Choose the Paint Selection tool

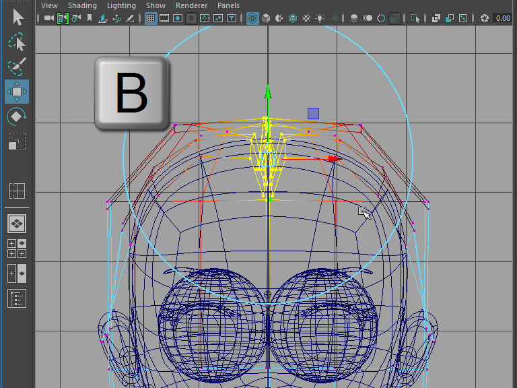(17, 66)
